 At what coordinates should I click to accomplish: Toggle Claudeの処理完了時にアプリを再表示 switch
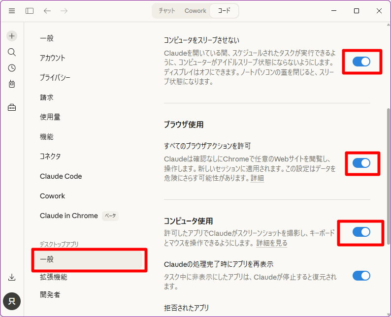coord(361,276)
